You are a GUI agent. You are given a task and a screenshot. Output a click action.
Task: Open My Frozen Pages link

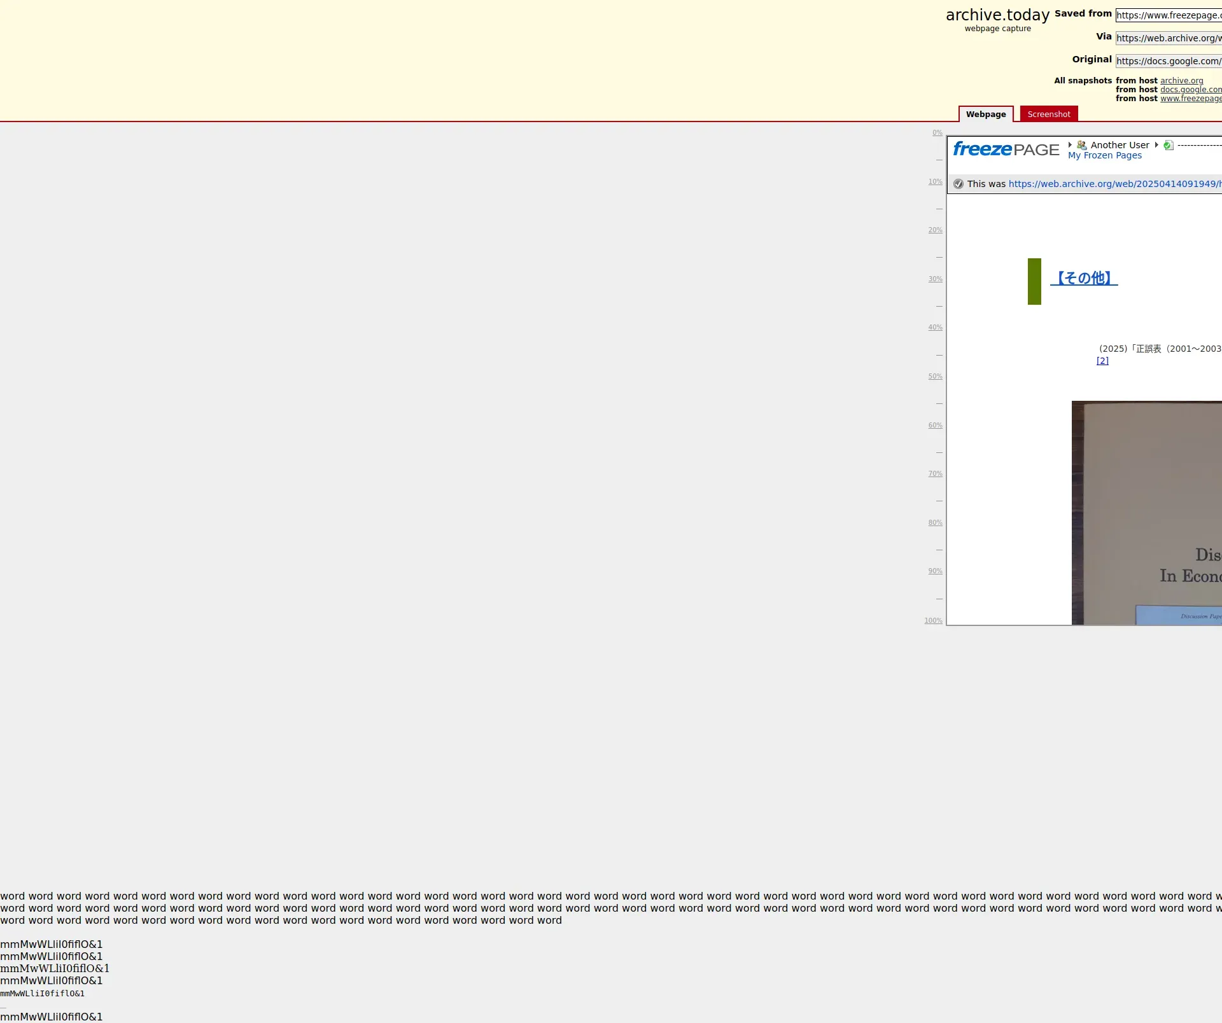(1104, 156)
